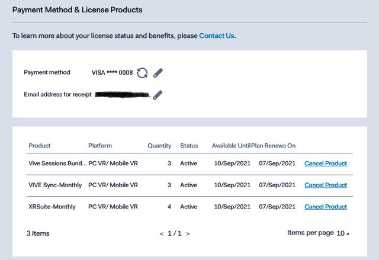Go to the previous page arrow
Image resolution: width=379 pixels, height=260 pixels.
pyautogui.click(x=162, y=234)
